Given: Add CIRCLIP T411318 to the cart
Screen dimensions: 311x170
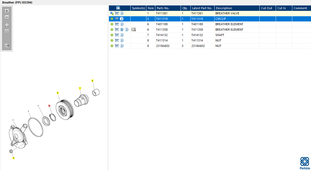Looking at the screenshot, I should click(x=117, y=19).
